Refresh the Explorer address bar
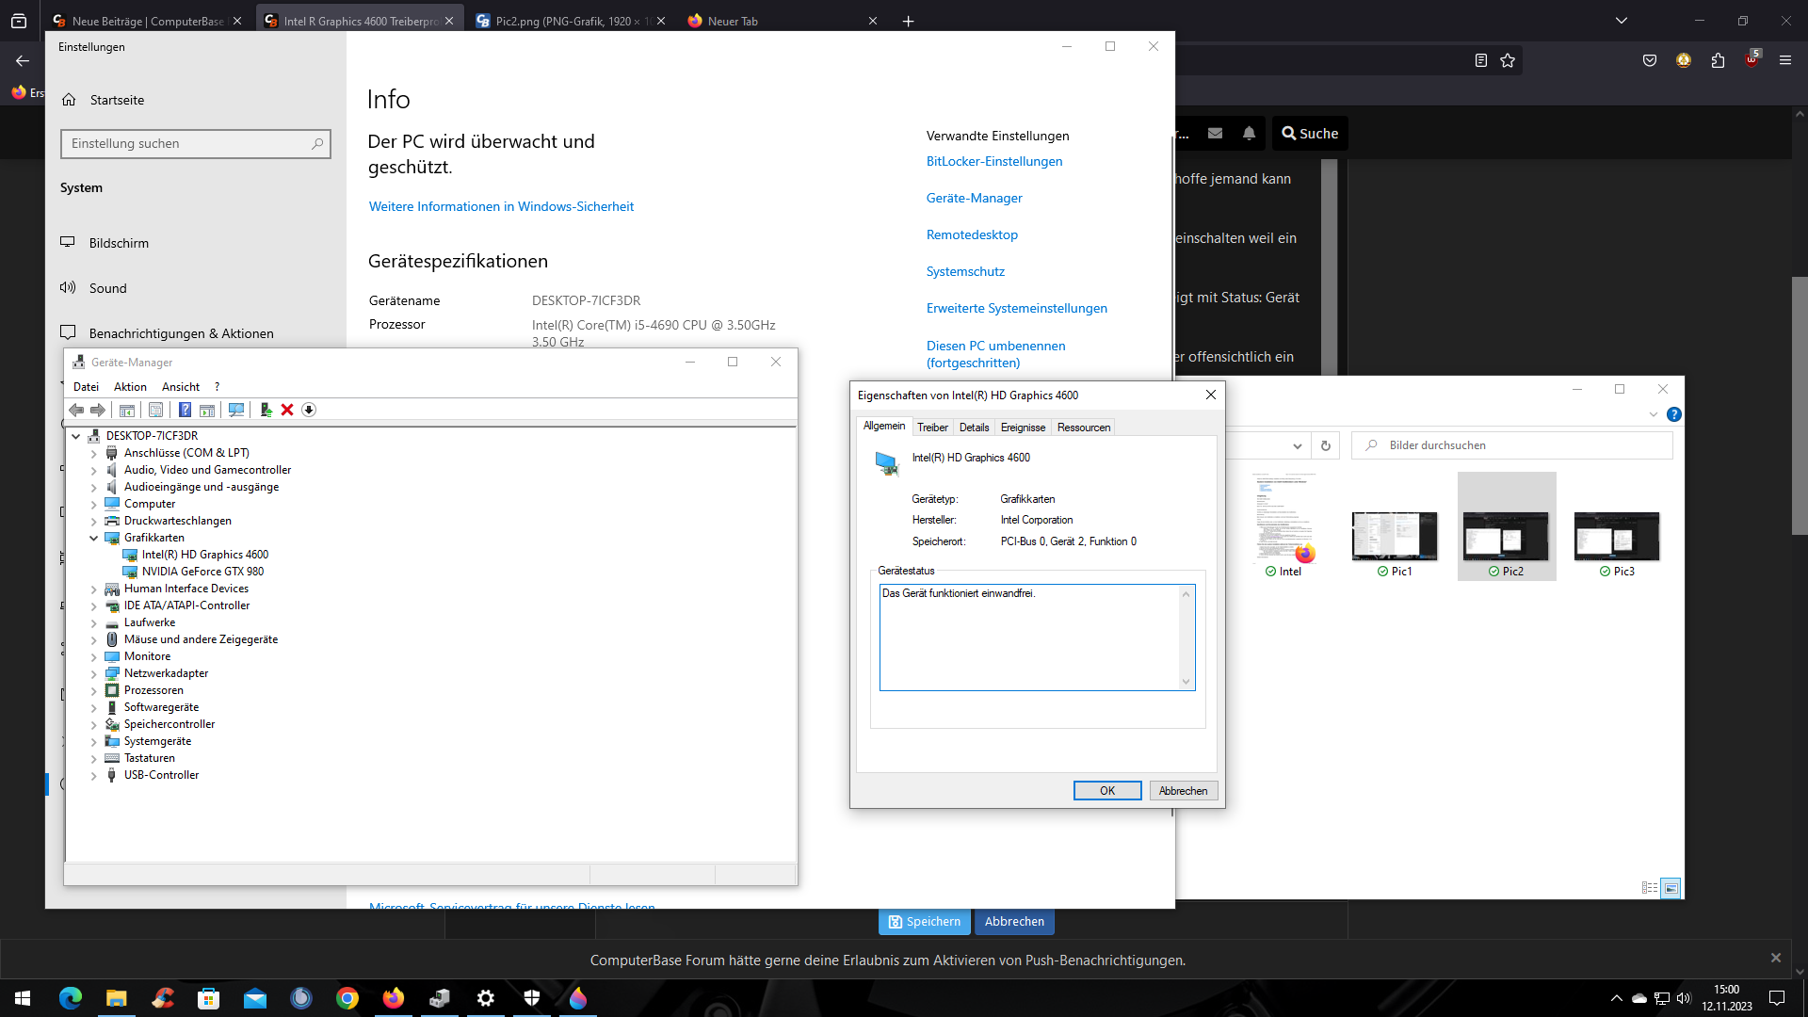The image size is (1808, 1017). coord(1326,445)
